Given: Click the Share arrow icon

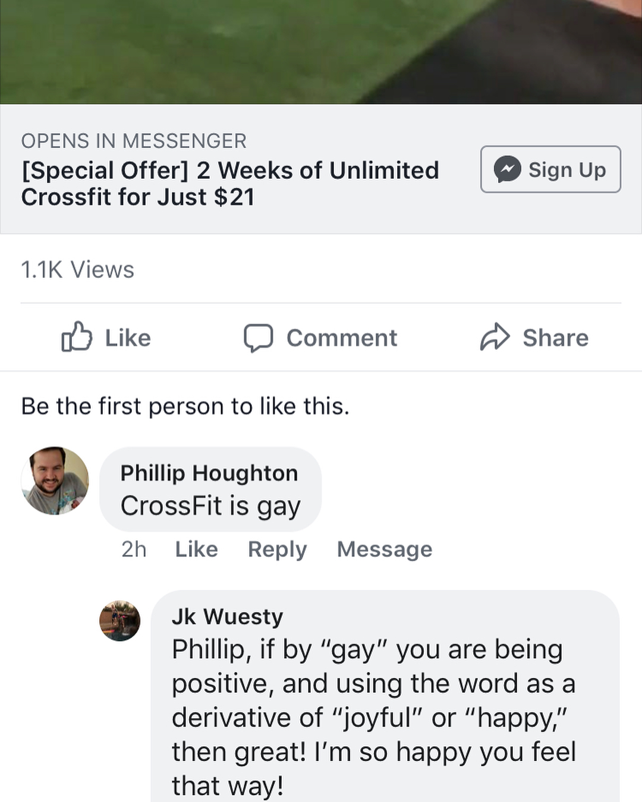Looking at the screenshot, I should [495, 337].
